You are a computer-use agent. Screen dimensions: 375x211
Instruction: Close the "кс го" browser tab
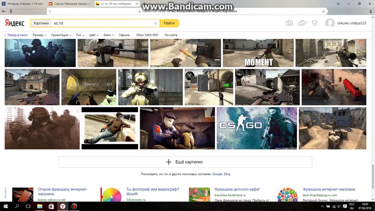click(137, 4)
